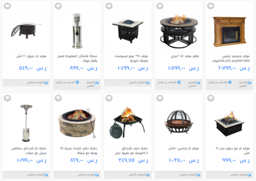
Task: Open stainless steel garden gas heater title
Action: pos(29,151)
